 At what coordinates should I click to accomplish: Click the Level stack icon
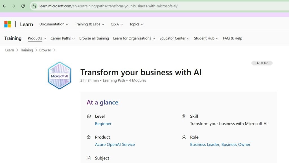point(89,116)
